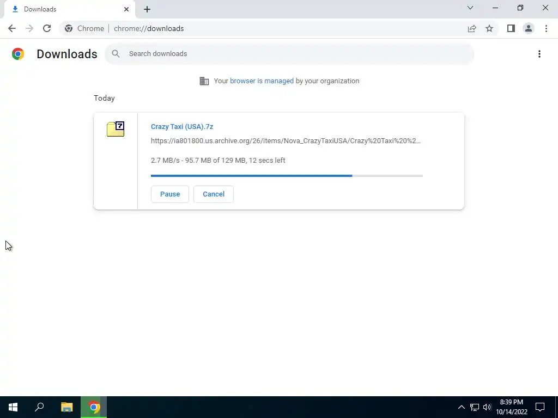The height and width of the screenshot is (418, 558).
Task: Click the download speed and size status text
Action: point(218,161)
